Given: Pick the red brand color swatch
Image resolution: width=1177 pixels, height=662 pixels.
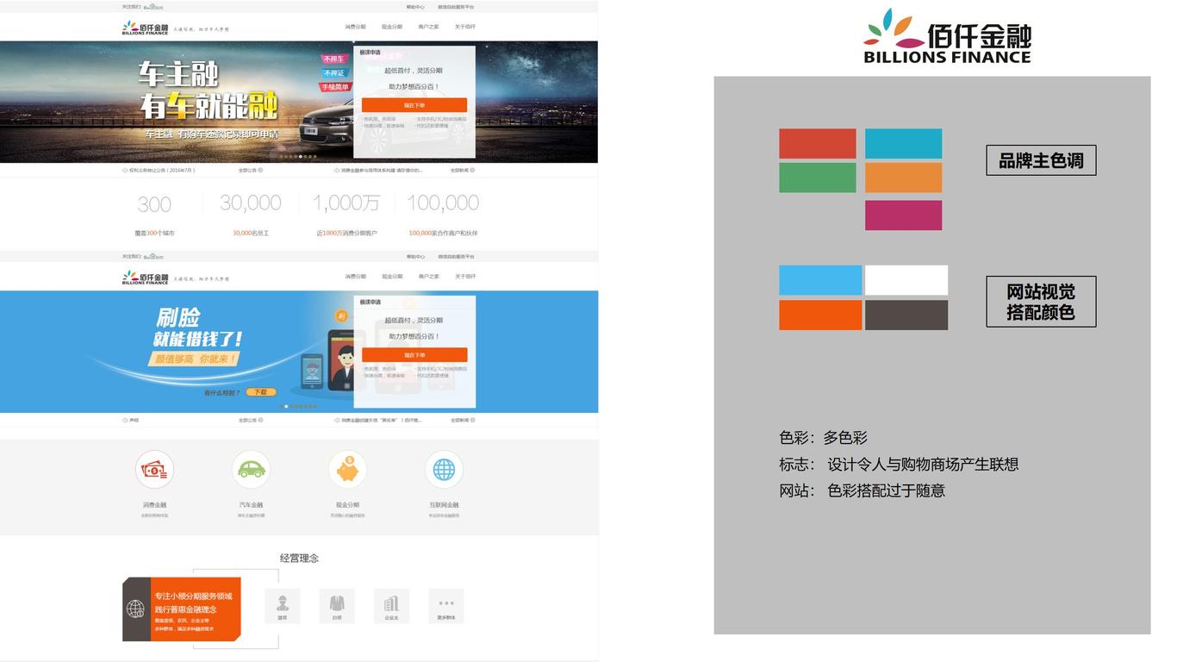Looking at the screenshot, I should (818, 144).
